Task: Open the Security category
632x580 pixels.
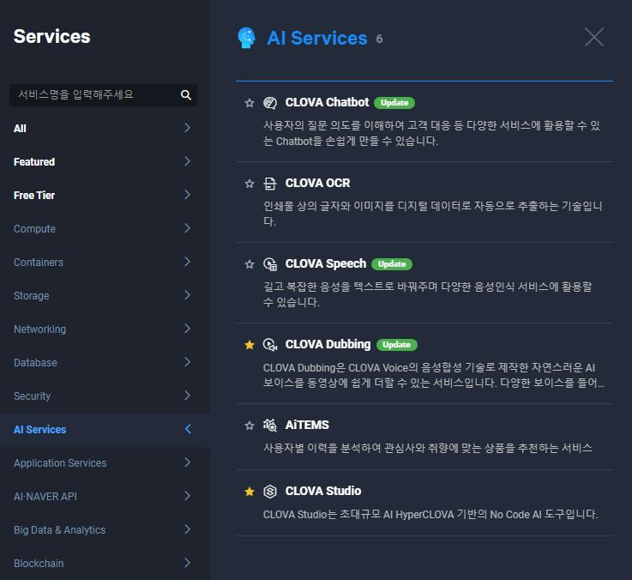Action: coord(33,396)
